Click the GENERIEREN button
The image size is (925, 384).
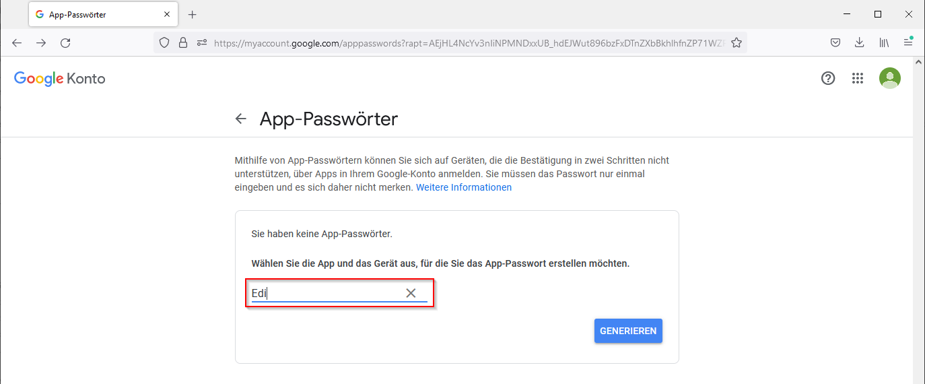628,331
